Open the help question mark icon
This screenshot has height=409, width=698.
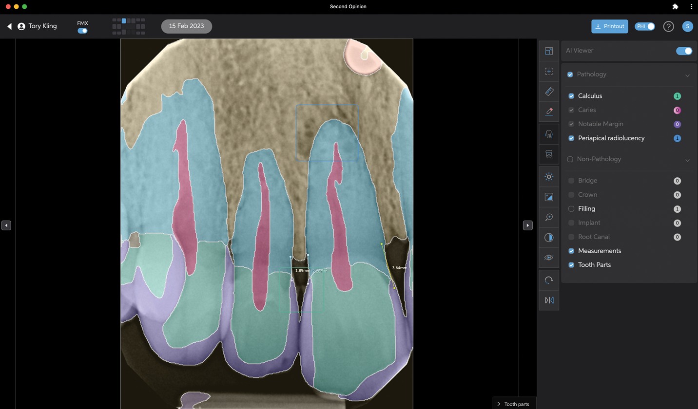click(x=668, y=26)
